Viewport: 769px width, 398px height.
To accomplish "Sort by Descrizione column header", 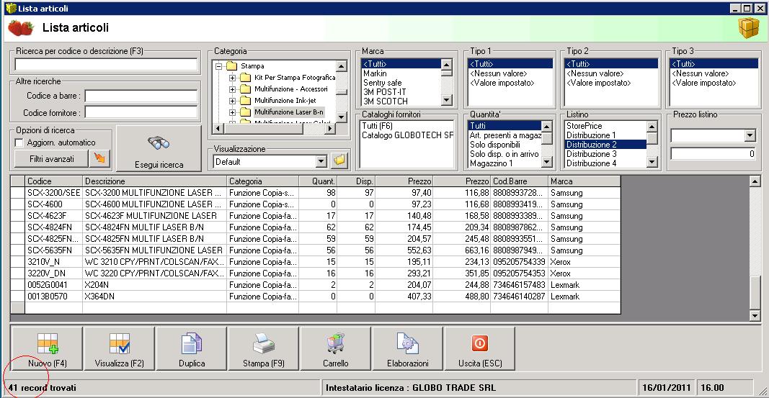I will 154,181.
